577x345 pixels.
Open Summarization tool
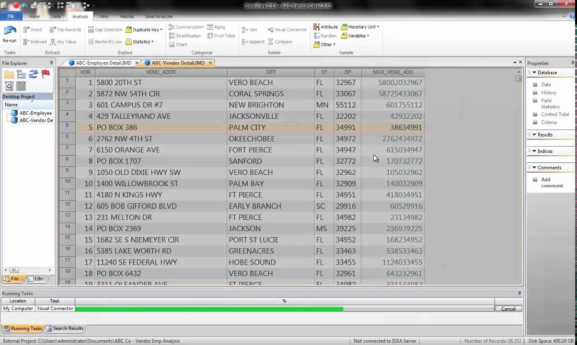pos(186,27)
